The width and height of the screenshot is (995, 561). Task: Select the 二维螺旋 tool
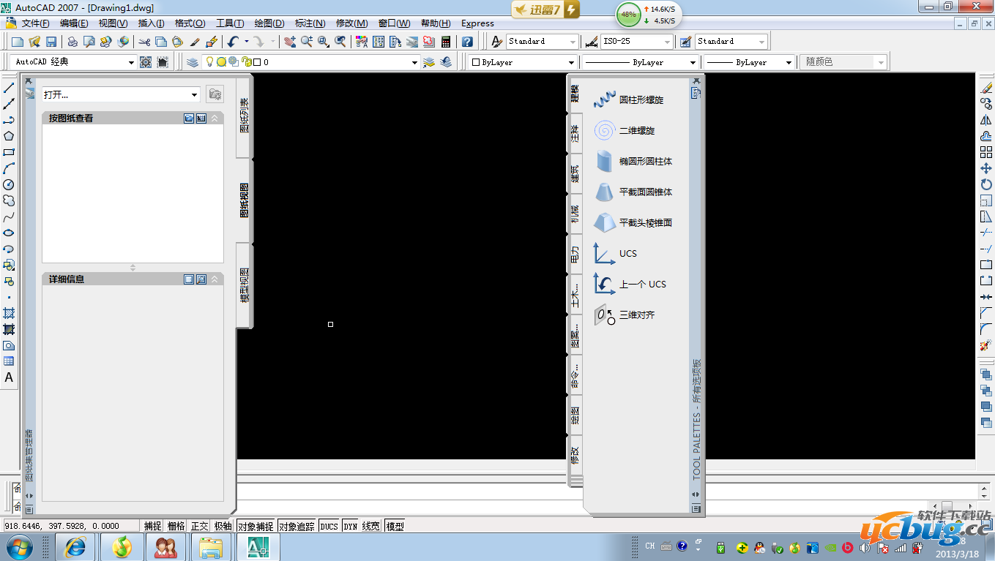coord(637,130)
